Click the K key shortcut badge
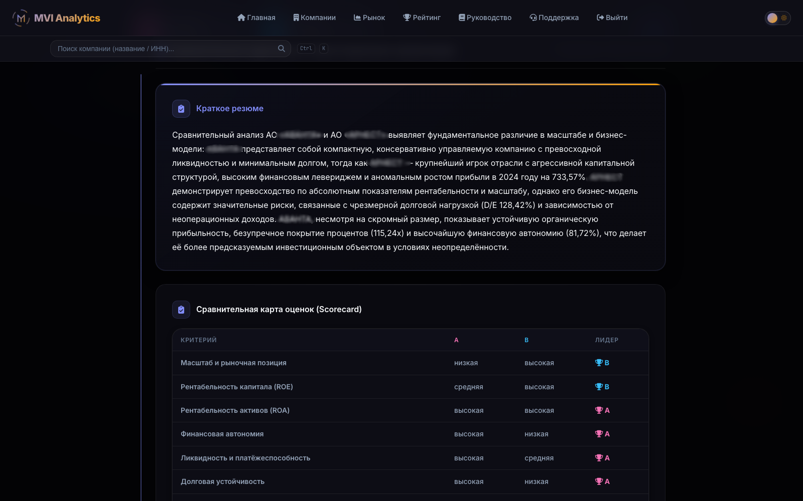Screen dimensions: 803x501 pyautogui.click(x=324, y=49)
